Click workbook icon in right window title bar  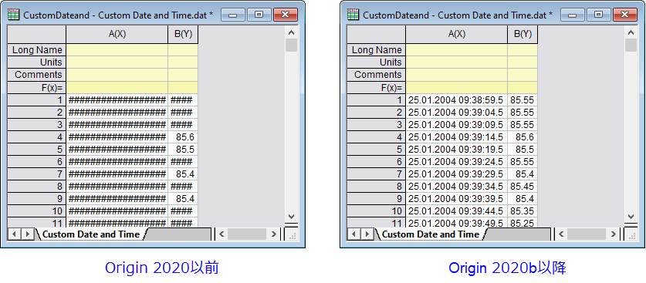(x=353, y=15)
